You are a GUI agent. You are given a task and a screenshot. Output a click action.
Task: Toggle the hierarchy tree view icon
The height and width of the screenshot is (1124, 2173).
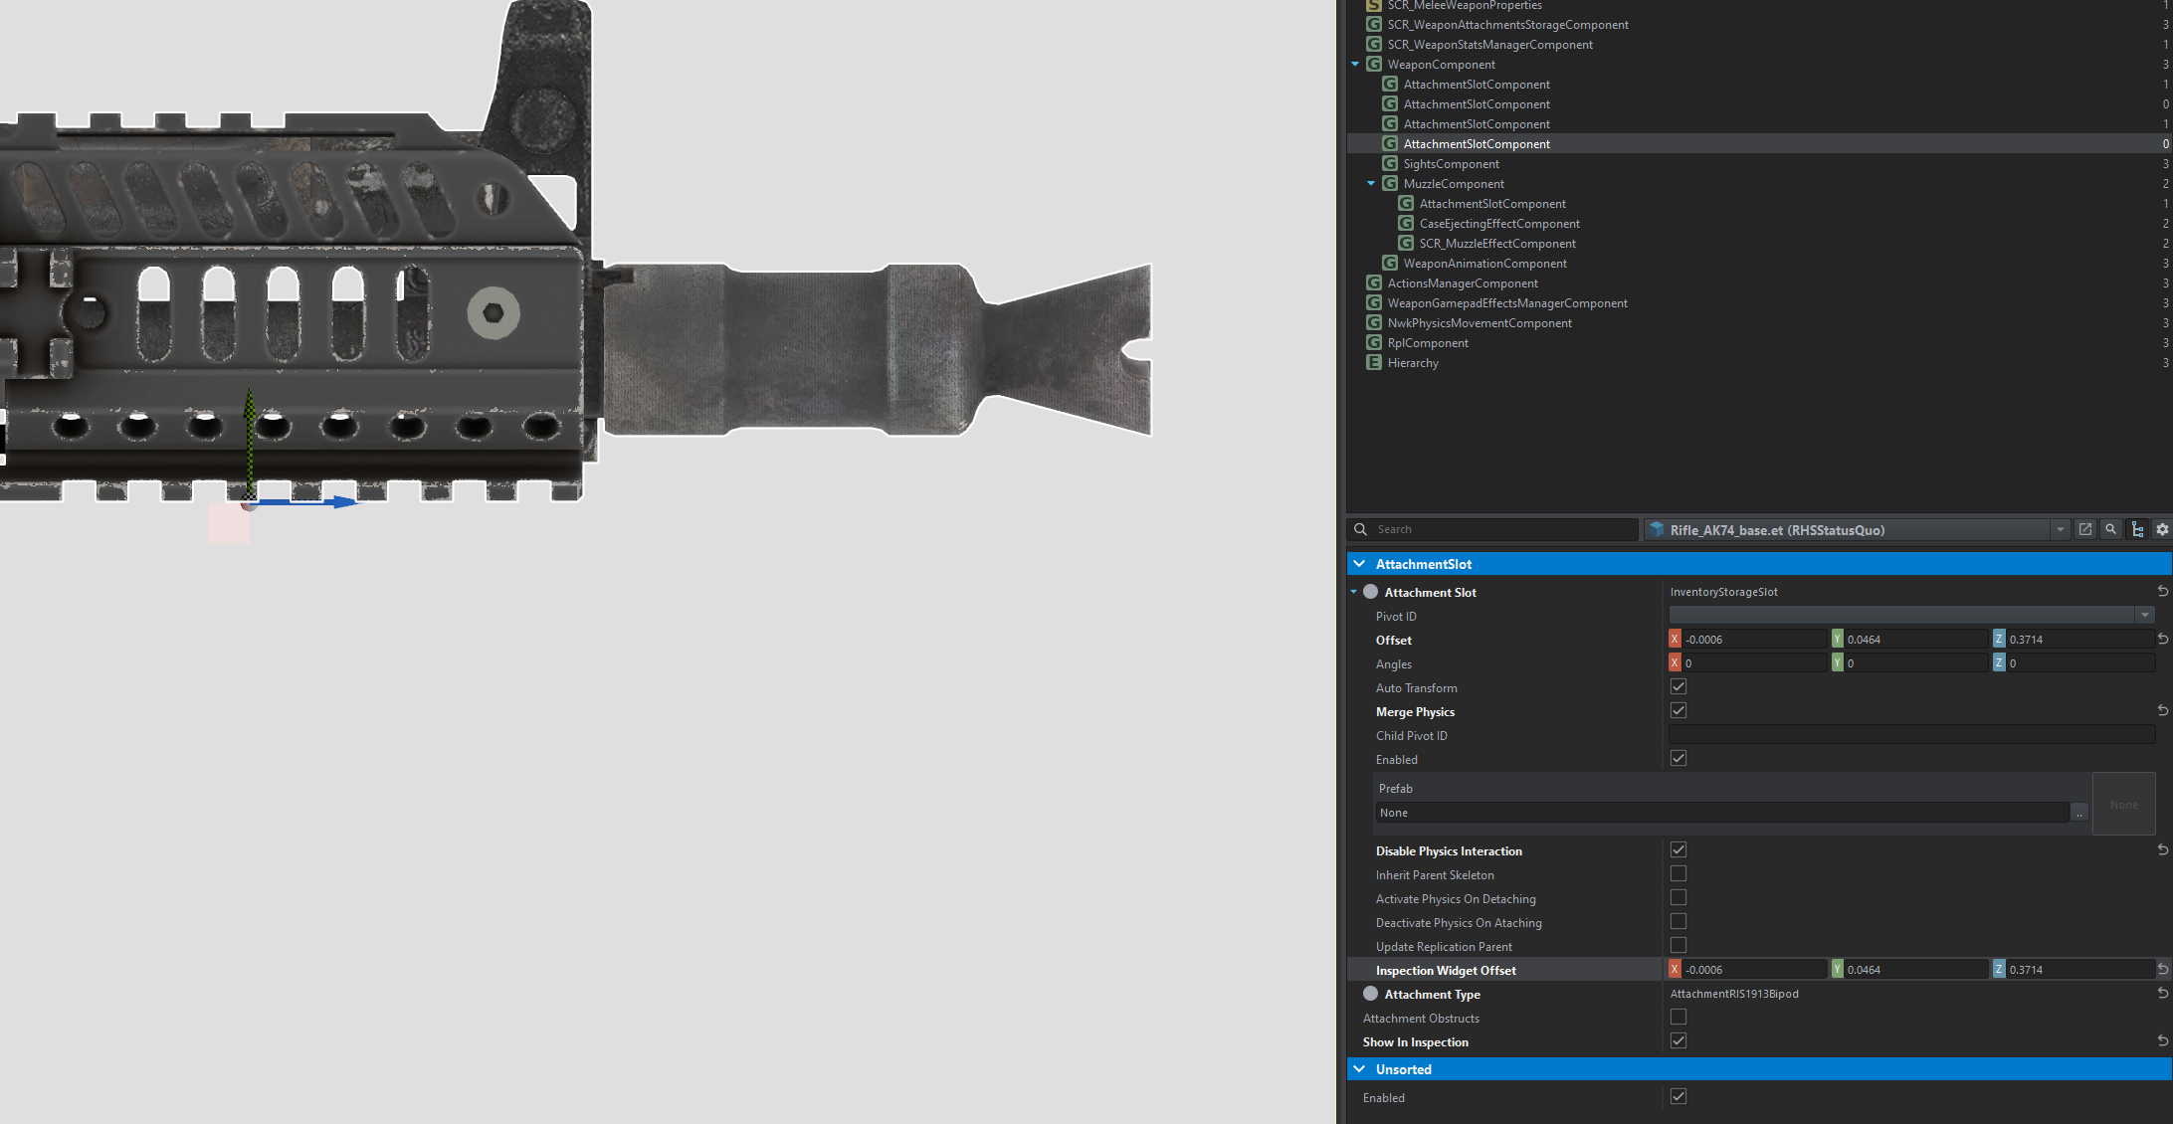pyautogui.click(x=2137, y=530)
